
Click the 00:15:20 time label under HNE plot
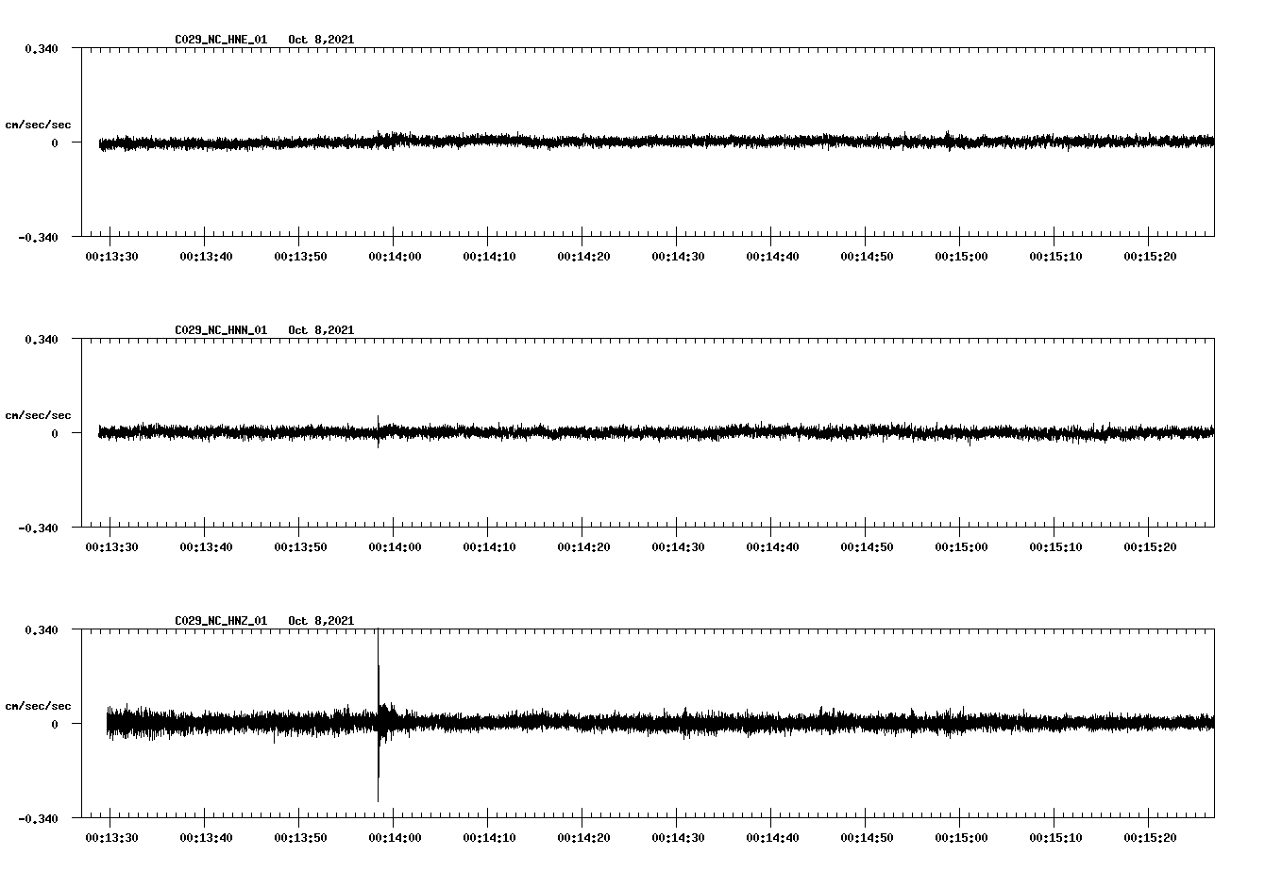pyautogui.click(x=1150, y=257)
